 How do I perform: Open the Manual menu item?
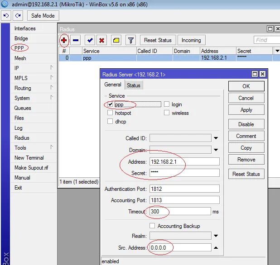(22, 178)
